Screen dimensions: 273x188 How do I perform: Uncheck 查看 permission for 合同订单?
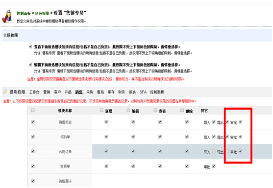[x=160, y=151]
